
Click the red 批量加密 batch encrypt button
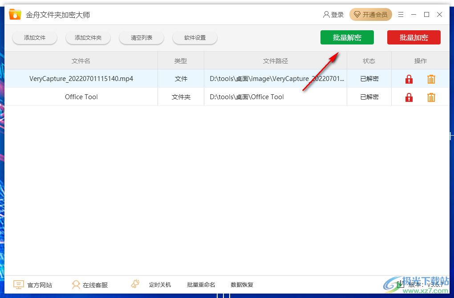click(x=413, y=37)
